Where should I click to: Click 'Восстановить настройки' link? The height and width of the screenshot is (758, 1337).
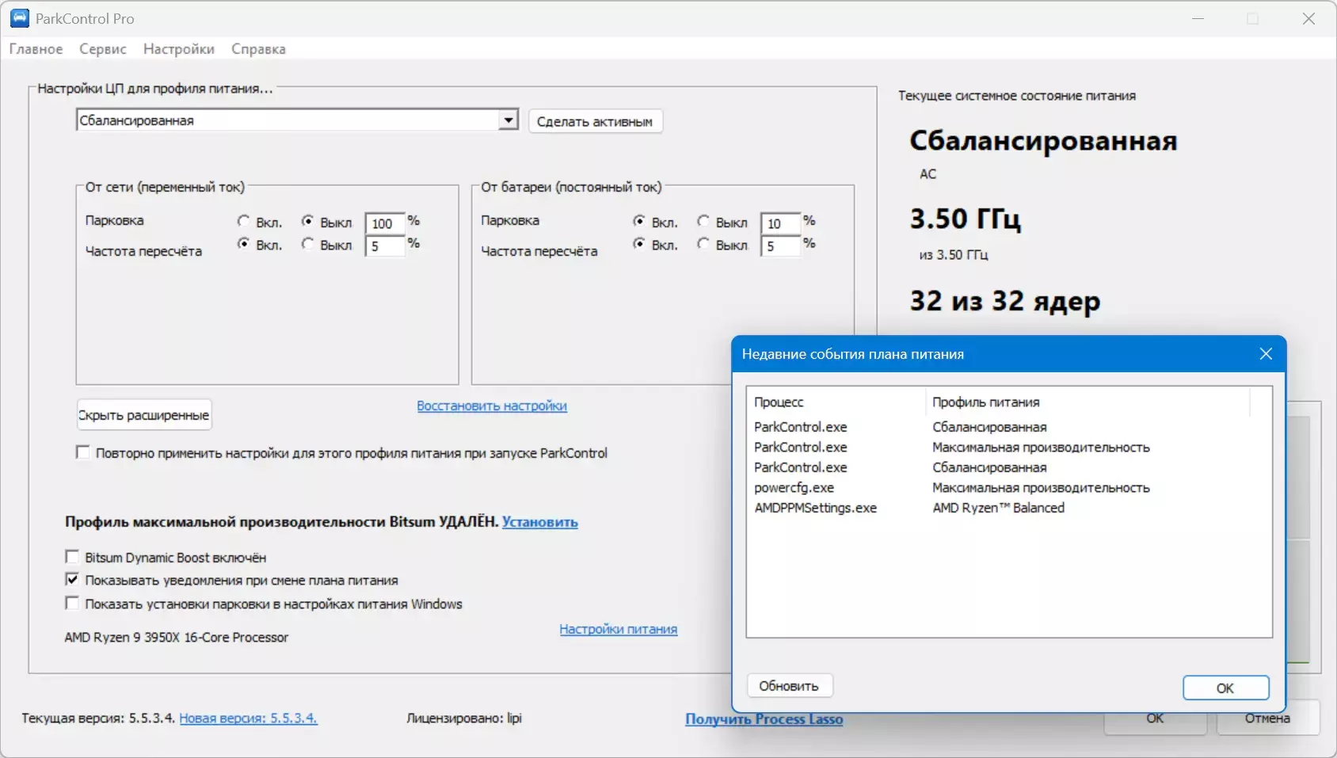(x=492, y=406)
